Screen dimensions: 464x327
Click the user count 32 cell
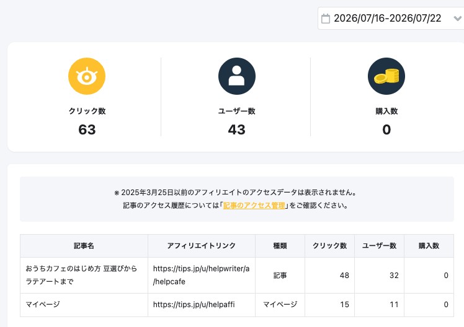(380, 276)
